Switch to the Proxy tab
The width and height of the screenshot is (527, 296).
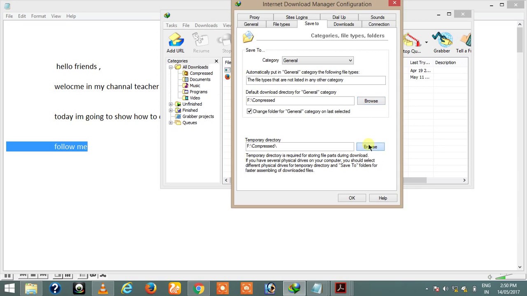coord(254,17)
